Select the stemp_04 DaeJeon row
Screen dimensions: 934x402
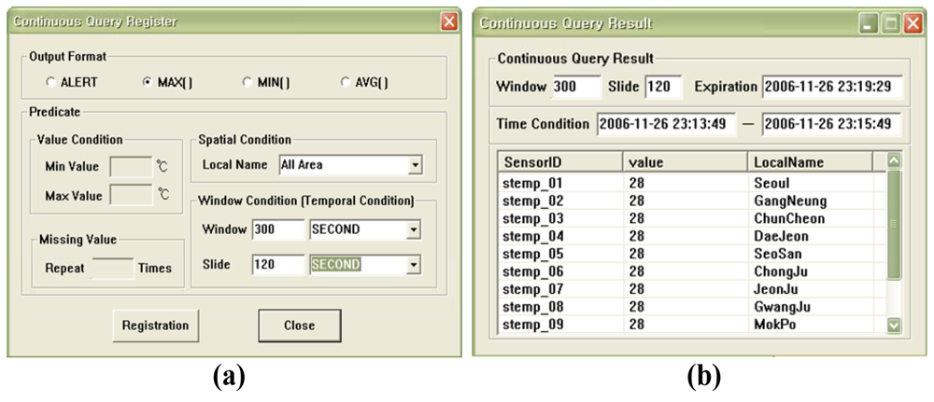691,236
